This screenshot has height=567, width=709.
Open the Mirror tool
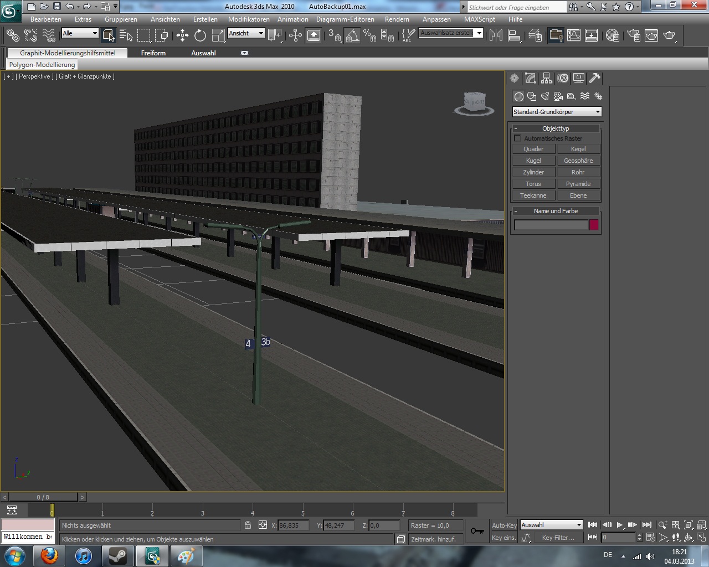(x=496, y=35)
